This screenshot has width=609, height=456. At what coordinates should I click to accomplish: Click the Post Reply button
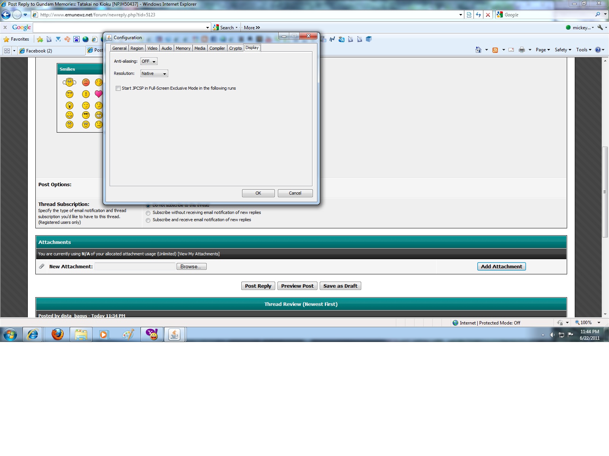click(258, 286)
